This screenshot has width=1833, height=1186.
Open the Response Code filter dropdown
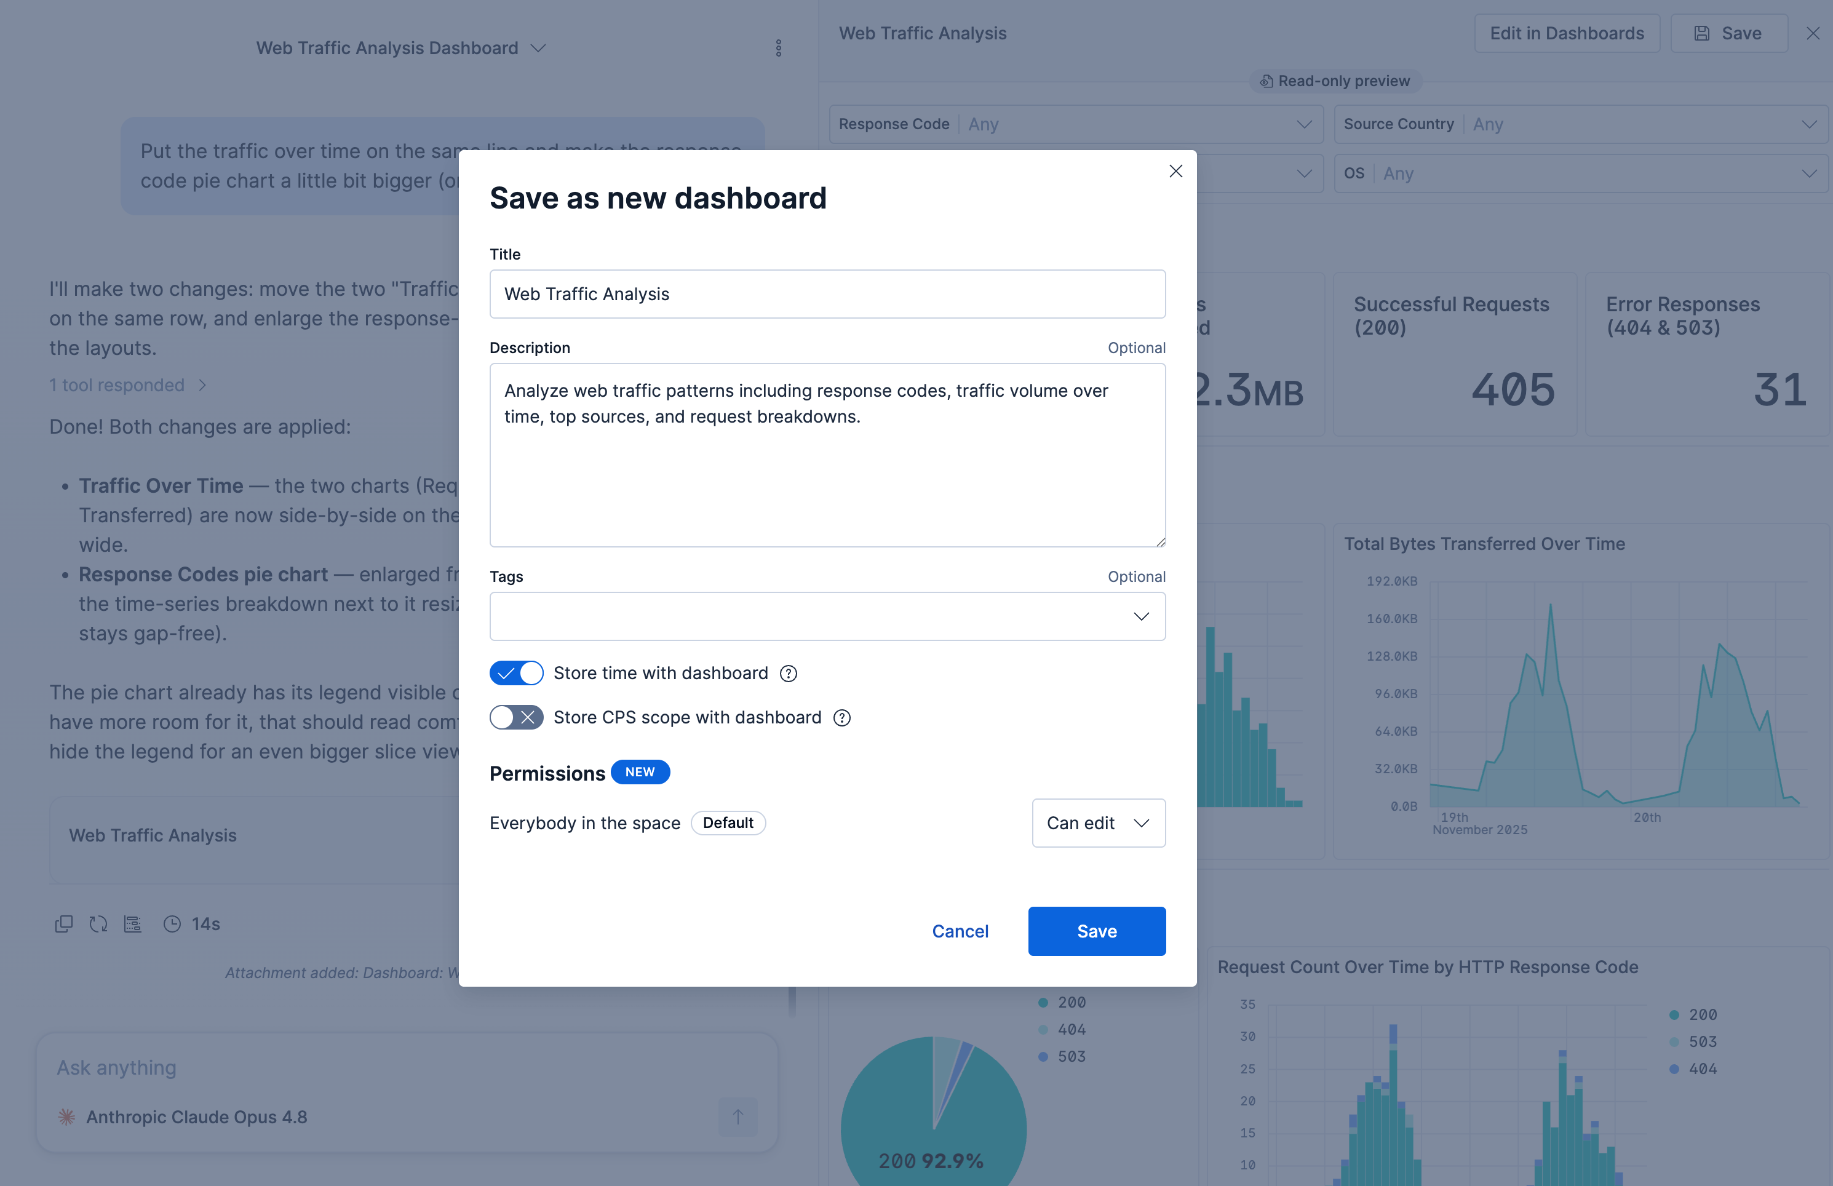coord(1075,124)
